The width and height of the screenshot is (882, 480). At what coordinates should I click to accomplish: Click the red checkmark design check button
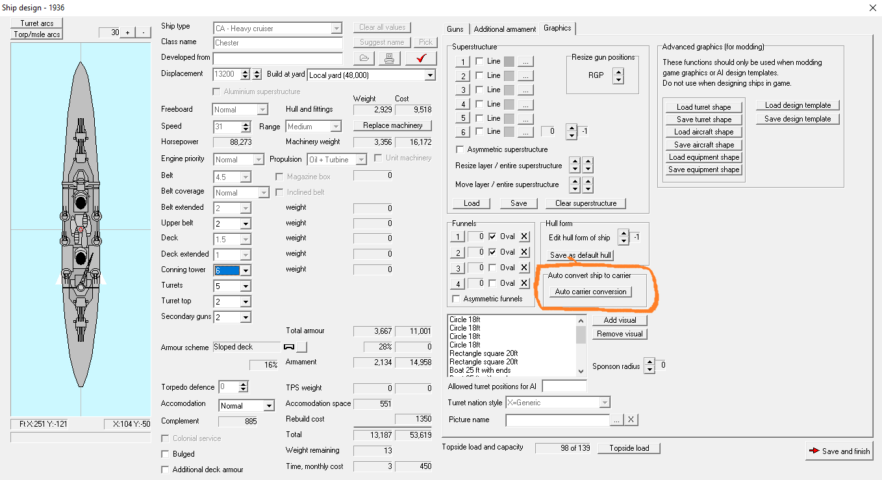pos(421,58)
